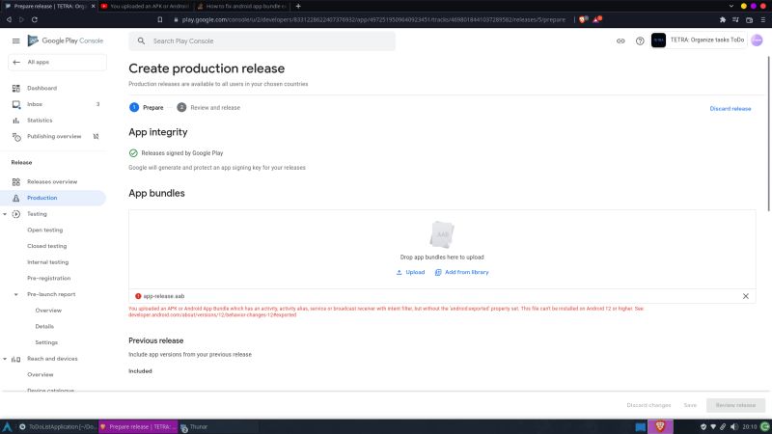The width and height of the screenshot is (772, 434).
Task: Go back to All apps
Action: [x=57, y=62]
